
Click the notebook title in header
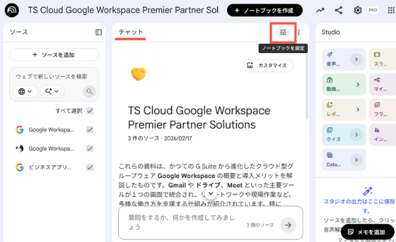(123, 10)
